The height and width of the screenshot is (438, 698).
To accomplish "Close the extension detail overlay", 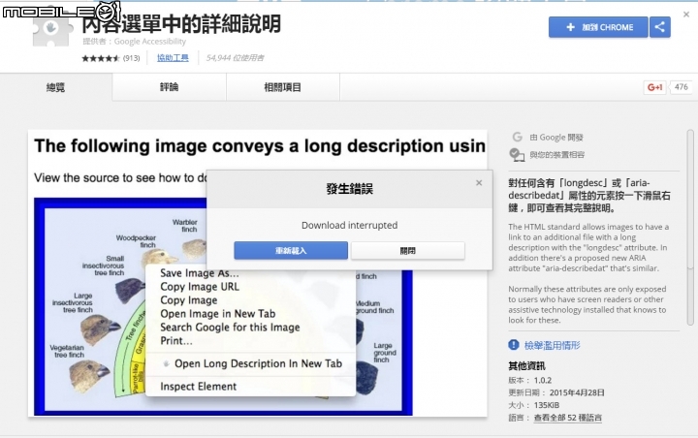I will click(686, 15).
